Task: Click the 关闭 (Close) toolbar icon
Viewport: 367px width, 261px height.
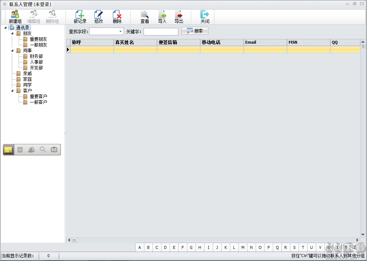Action: click(204, 15)
